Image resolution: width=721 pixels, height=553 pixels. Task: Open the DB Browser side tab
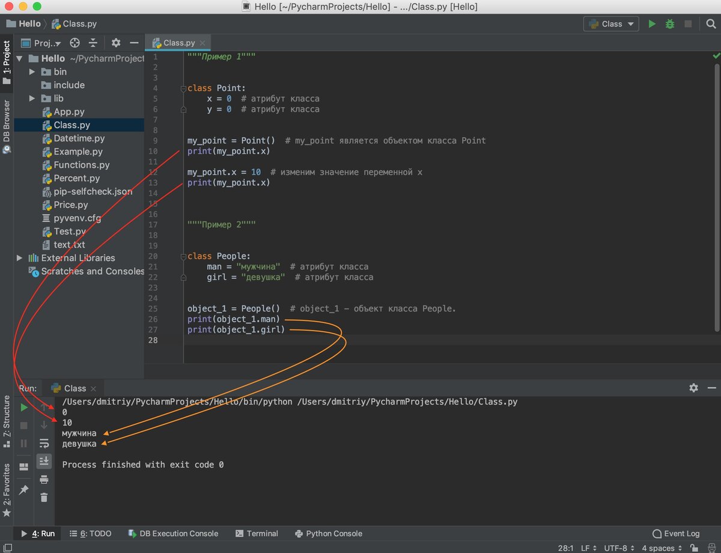[x=7, y=126]
